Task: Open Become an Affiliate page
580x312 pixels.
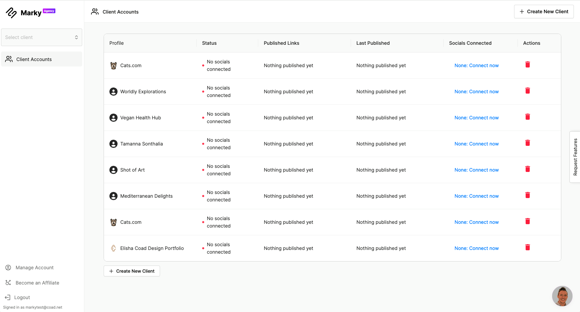Action: 37,283
